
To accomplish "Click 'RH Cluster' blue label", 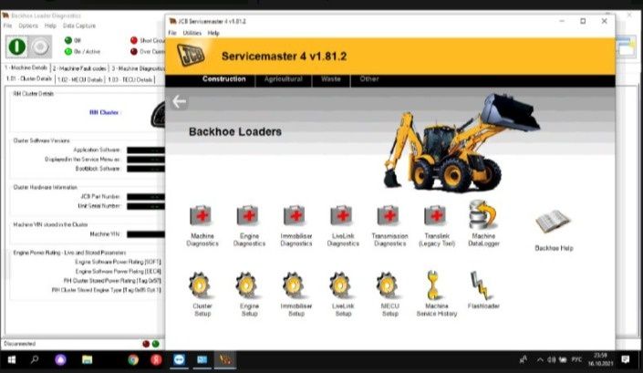I will [104, 112].
